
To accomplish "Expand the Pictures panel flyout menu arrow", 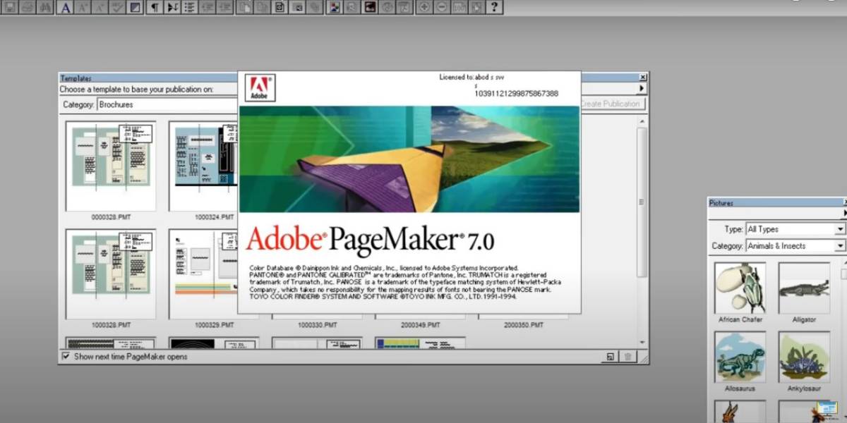I will tap(844, 213).
